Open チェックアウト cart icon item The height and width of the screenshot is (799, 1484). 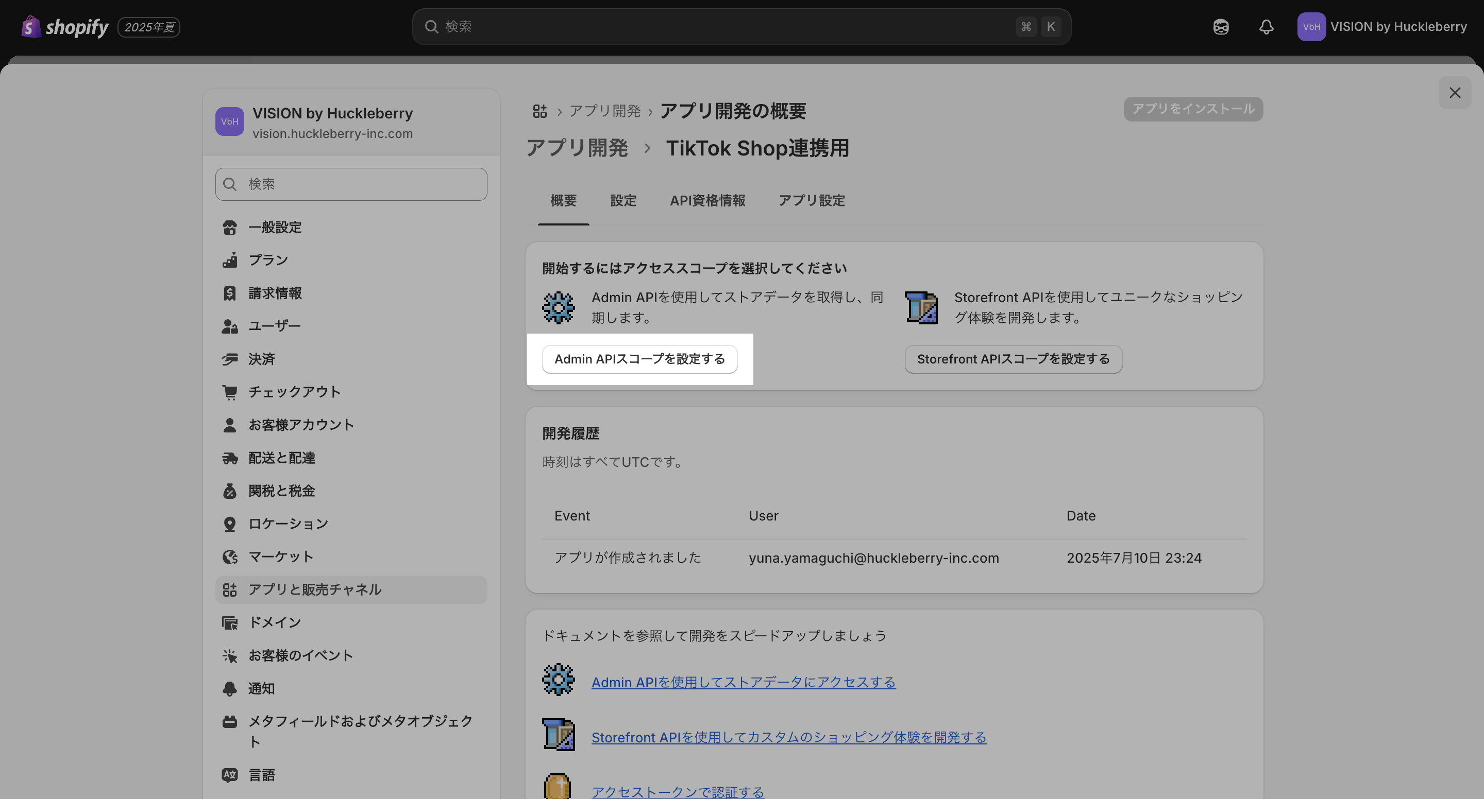click(230, 392)
